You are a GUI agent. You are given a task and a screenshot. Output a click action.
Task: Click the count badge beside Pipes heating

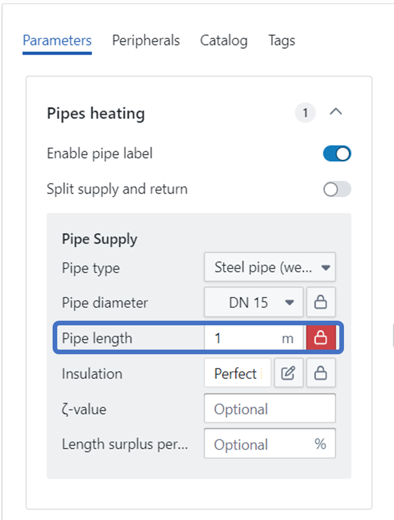point(305,113)
